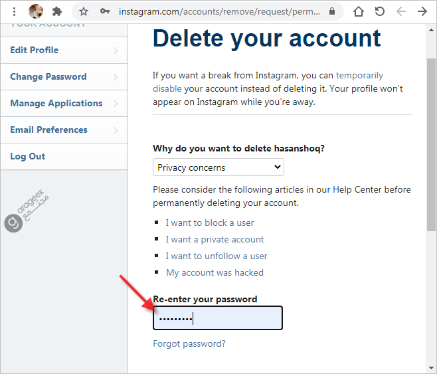Screen dimensions: 437x374
Task: Open the extensions puzzle icon
Action: (x=57, y=11)
